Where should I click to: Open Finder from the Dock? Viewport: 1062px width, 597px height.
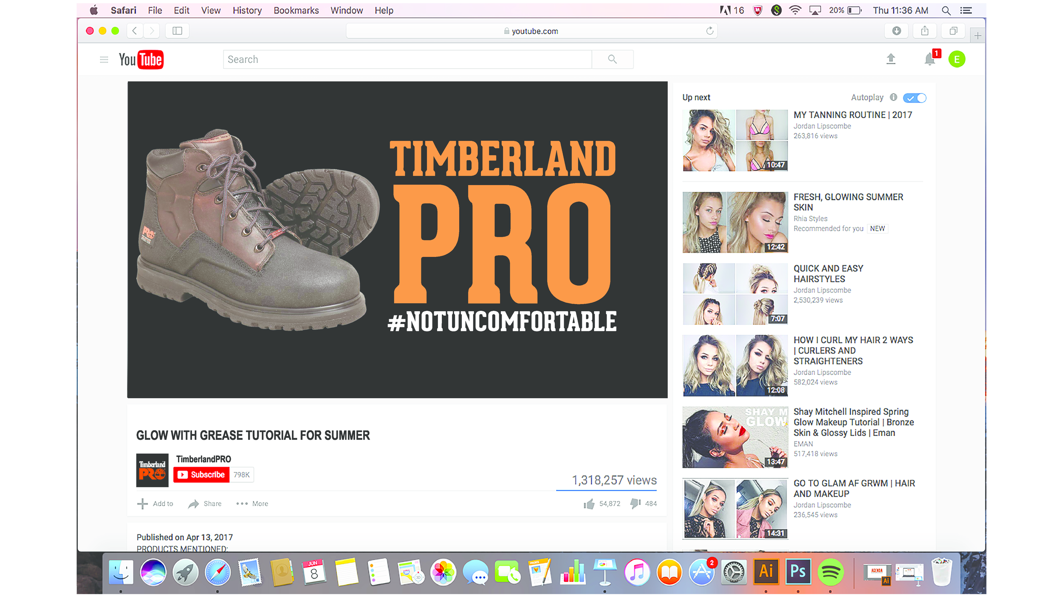(x=121, y=572)
